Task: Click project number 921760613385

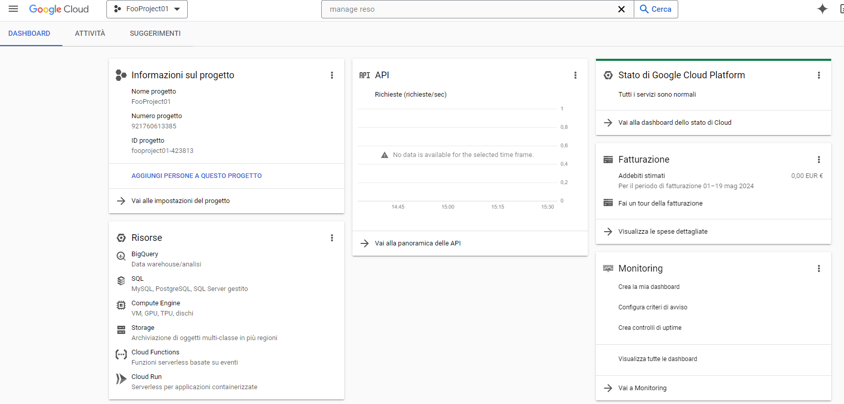Action: point(154,126)
